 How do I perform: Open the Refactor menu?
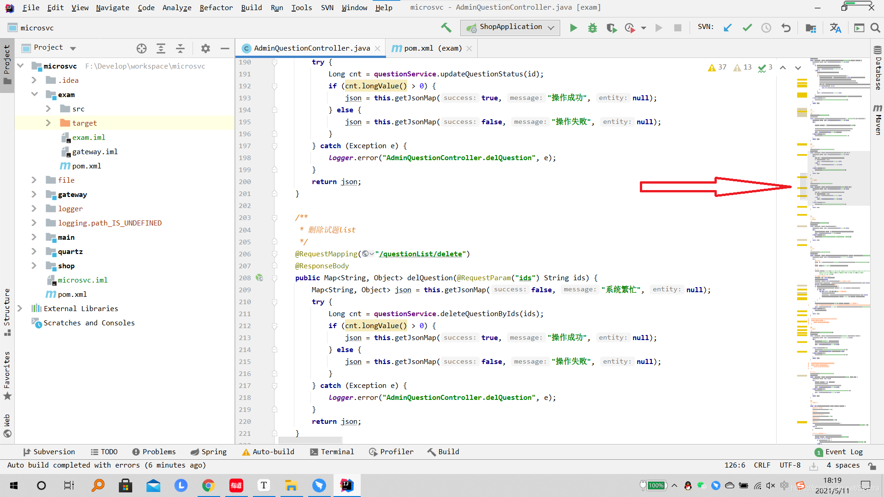coord(216,8)
